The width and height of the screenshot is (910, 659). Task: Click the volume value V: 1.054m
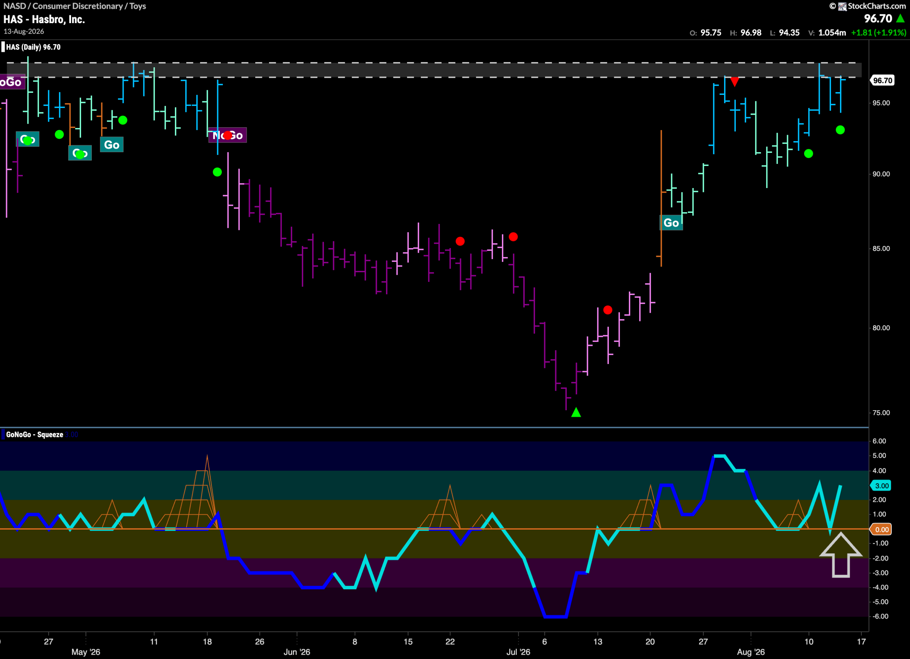(x=827, y=33)
